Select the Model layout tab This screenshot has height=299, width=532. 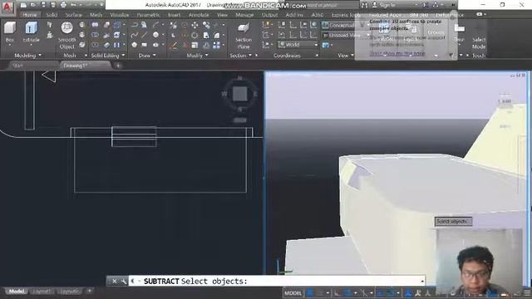16,292
